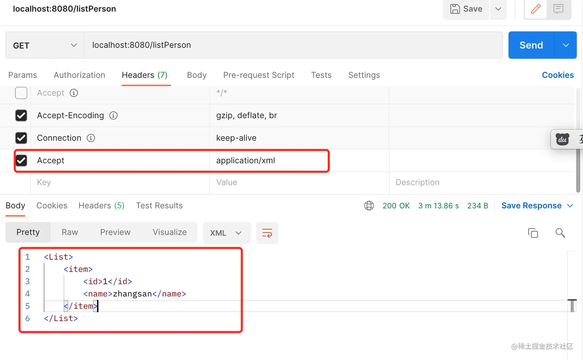The image size is (583, 360).
Task: Click the localhost:8080/listPerson request title
Action: [x=64, y=9]
